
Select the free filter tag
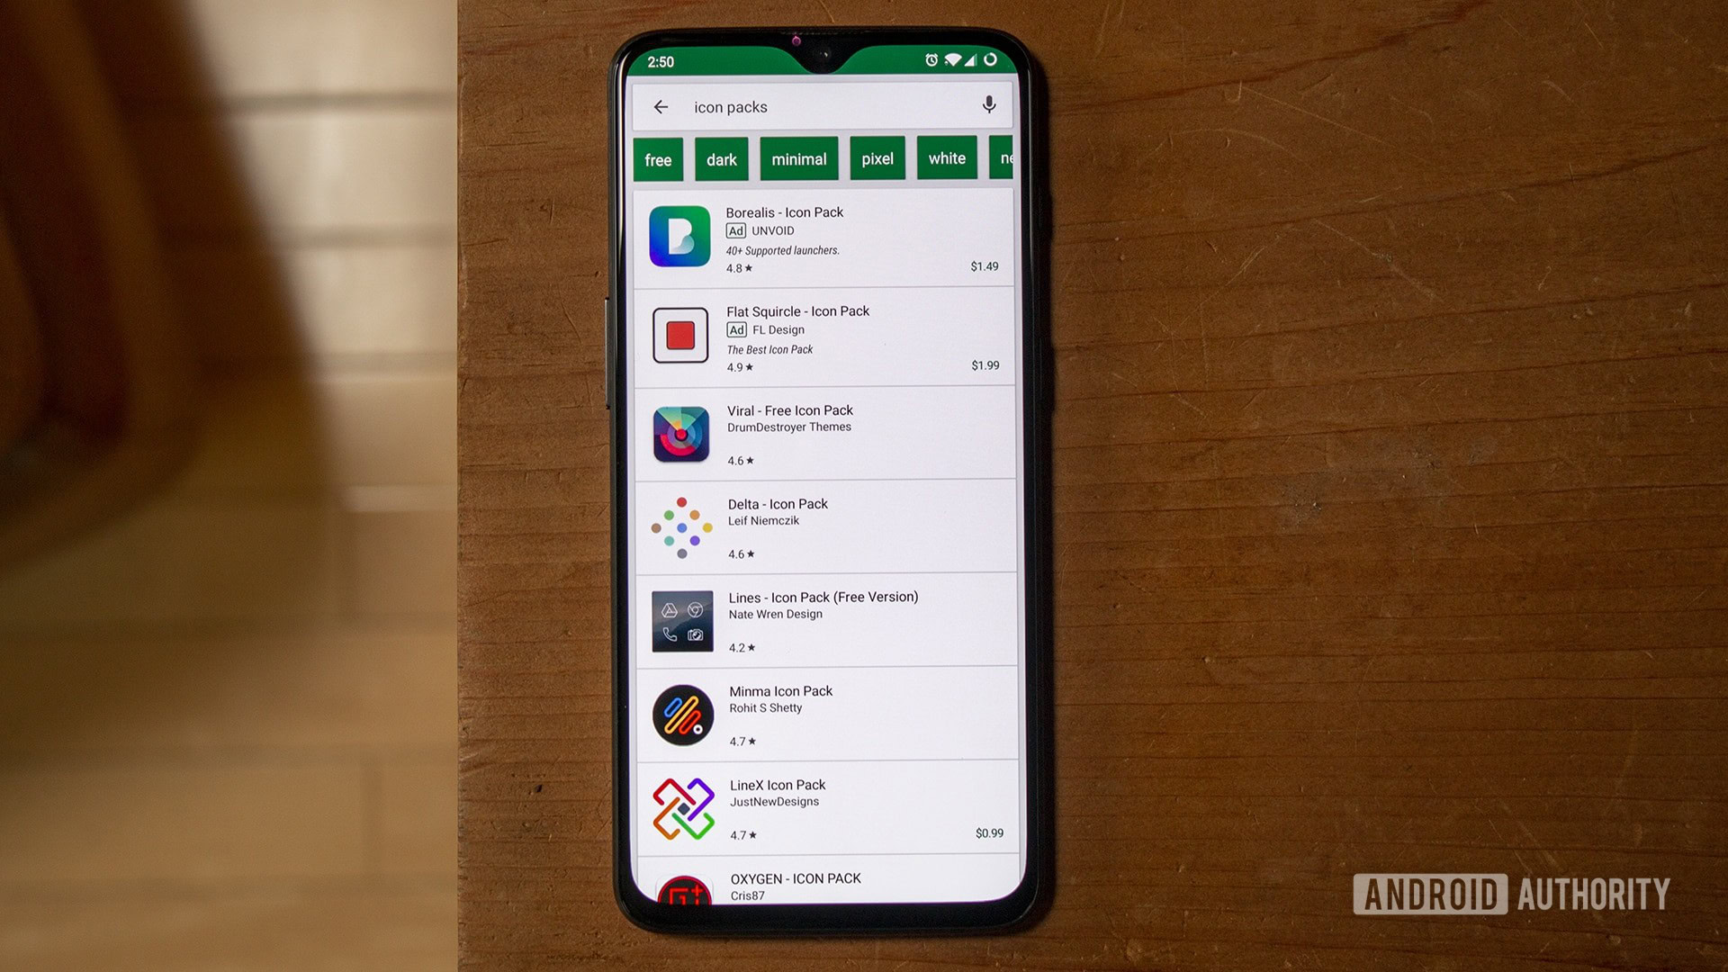click(659, 157)
